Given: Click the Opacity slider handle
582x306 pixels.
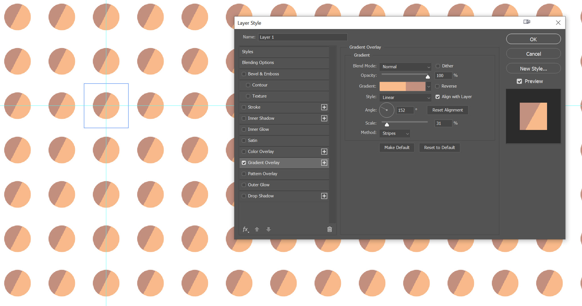Looking at the screenshot, I should pyautogui.click(x=428, y=77).
